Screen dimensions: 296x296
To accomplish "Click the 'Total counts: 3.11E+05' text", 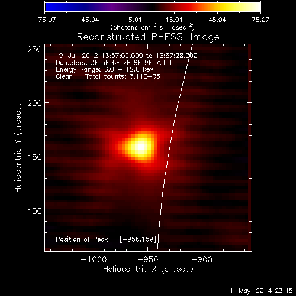I will pos(123,76).
